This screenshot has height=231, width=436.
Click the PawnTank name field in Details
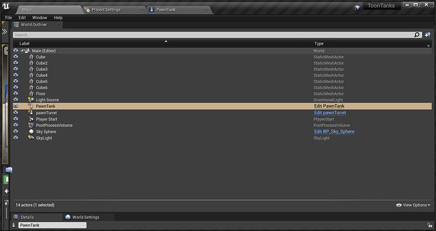(x=52, y=225)
